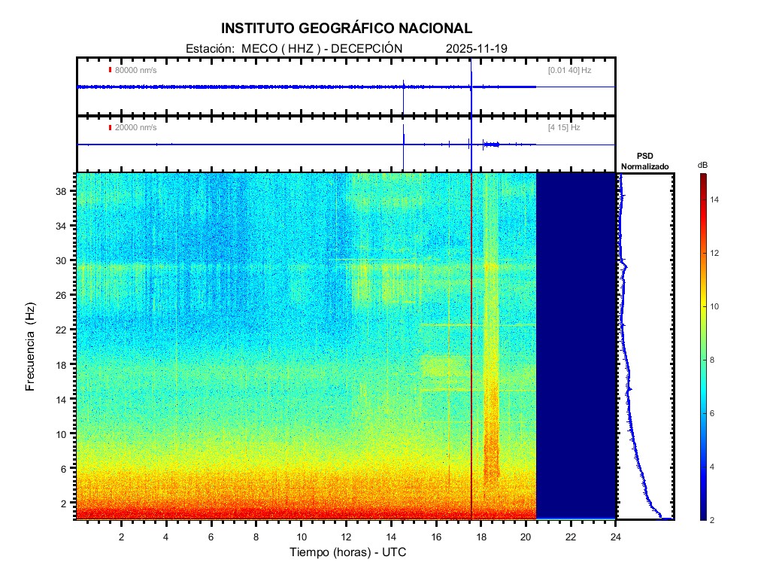
Task: Click the PSD Normalizado panel heading
Action: pyautogui.click(x=644, y=161)
